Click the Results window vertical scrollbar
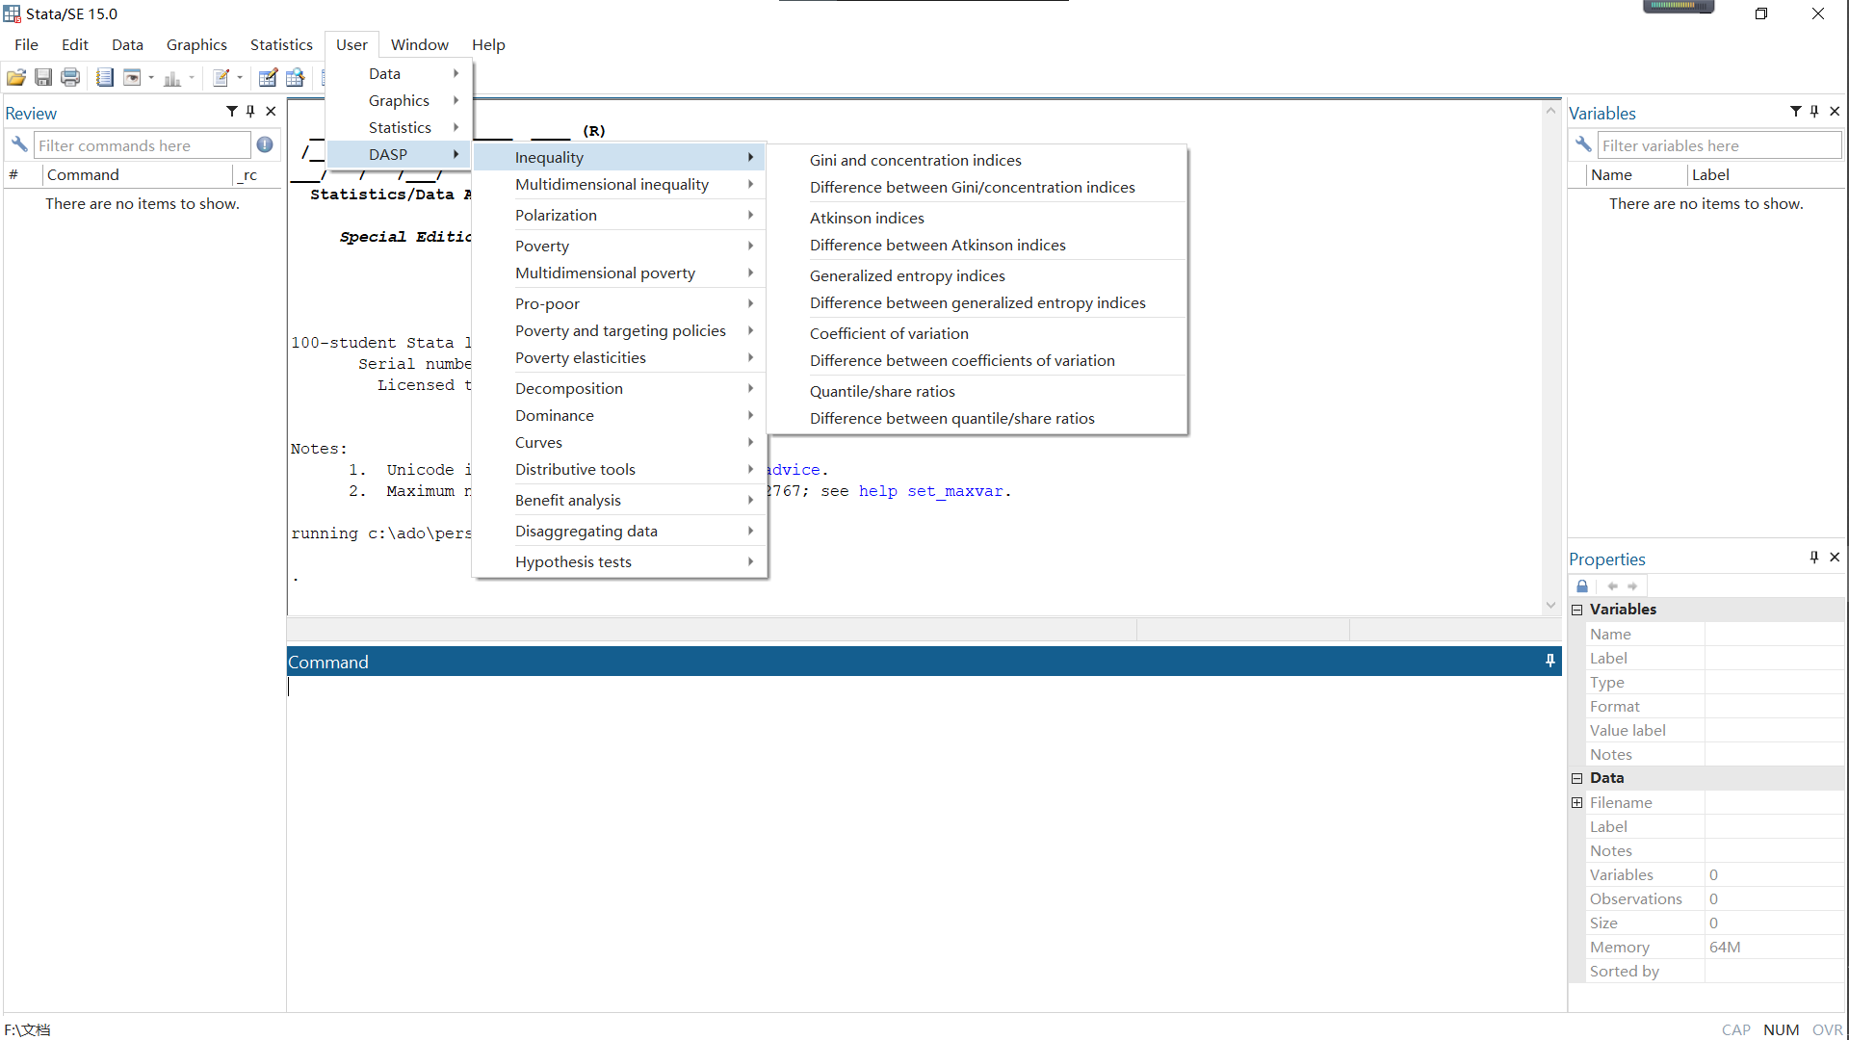The width and height of the screenshot is (1849, 1040). point(1550,356)
